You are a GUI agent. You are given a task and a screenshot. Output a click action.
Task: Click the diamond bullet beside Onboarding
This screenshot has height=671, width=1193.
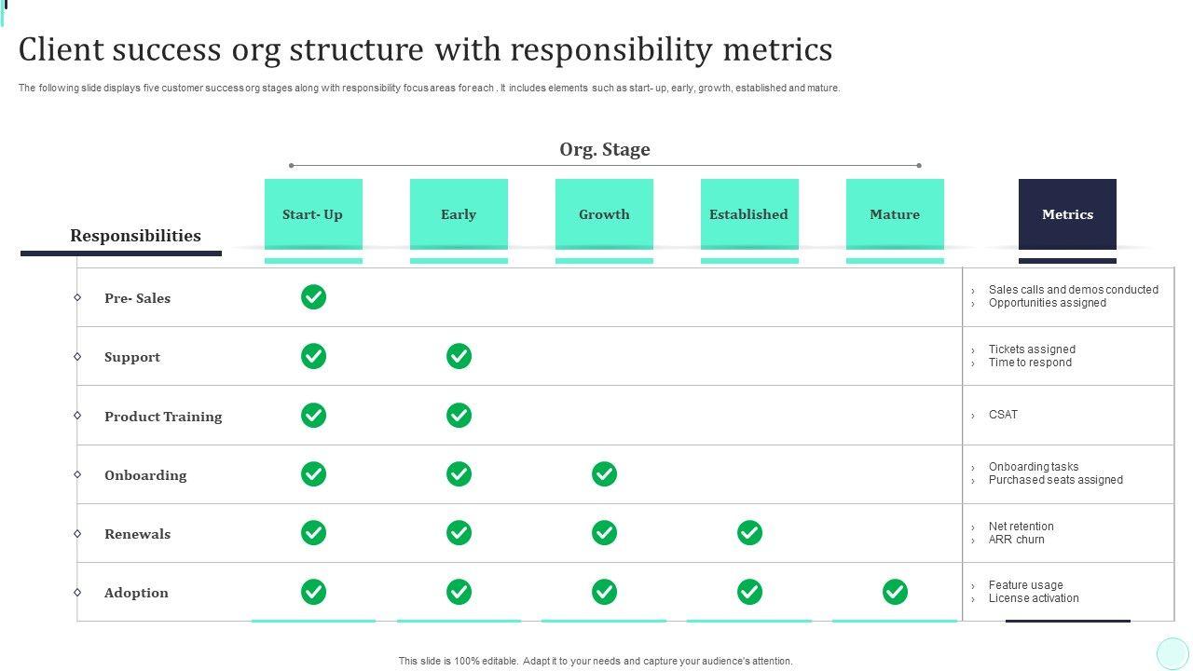[x=77, y=474]
